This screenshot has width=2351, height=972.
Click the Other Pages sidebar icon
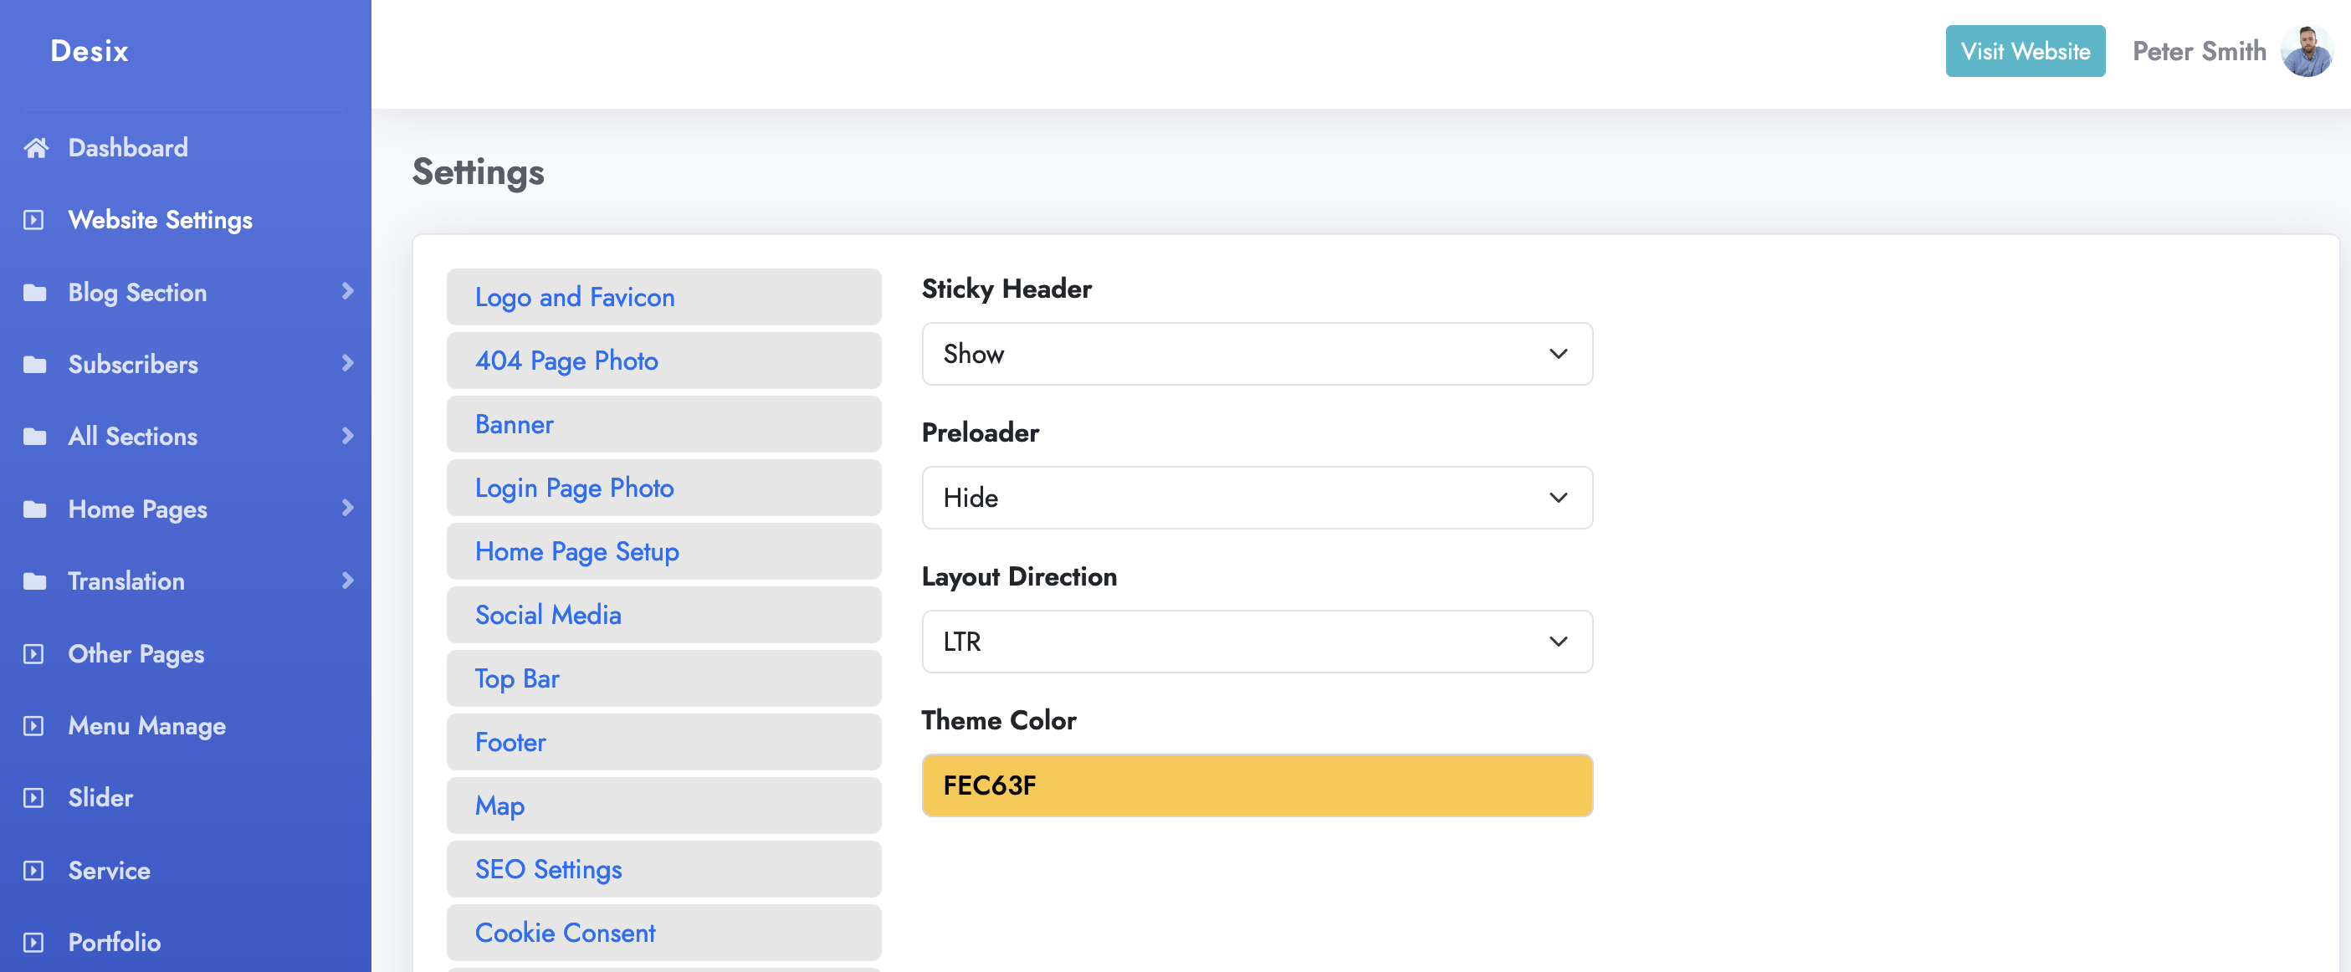pos(33,654)
